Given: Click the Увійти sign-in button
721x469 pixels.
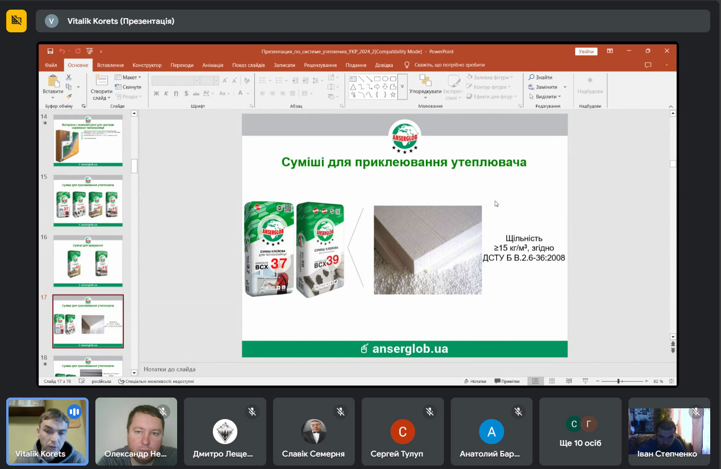Looking at the screenshot, I should coord(586,51).
